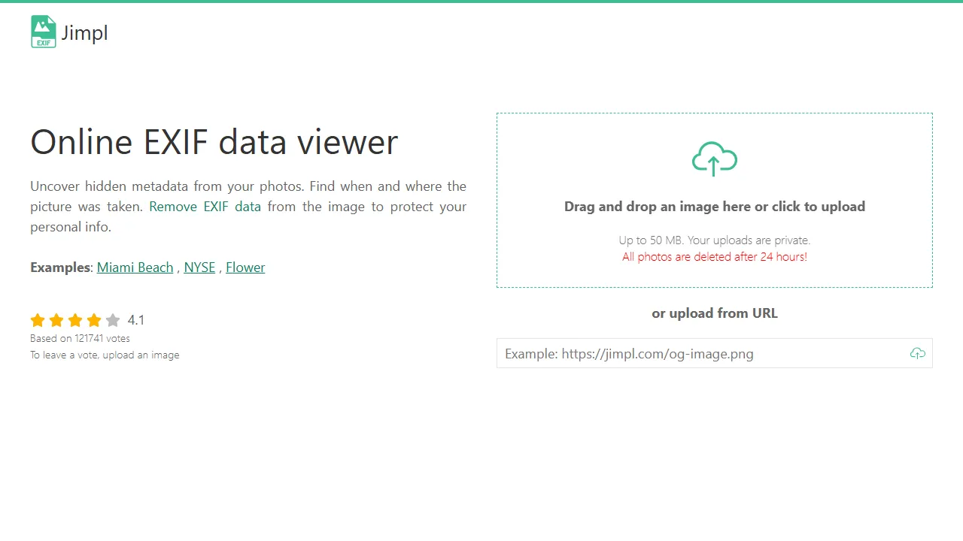
Task: Click the Remove EXIF data link
Action: point(204,207)
